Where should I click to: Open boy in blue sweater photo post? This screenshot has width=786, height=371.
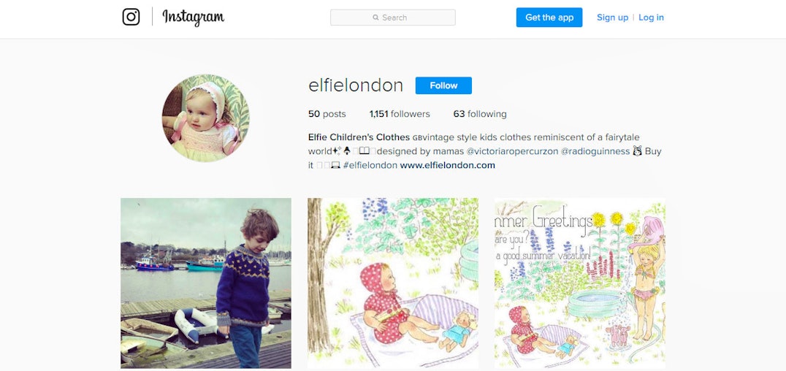[x=205, y=283]
